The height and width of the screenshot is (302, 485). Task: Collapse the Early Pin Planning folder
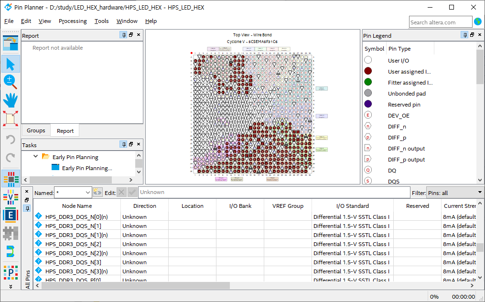click(x=35, y=157)
